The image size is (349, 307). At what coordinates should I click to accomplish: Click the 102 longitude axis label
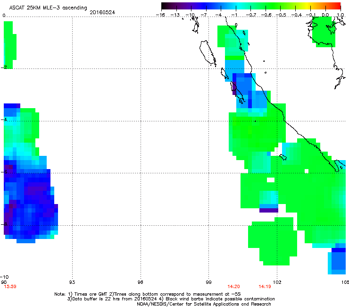[x=277, y=282]
